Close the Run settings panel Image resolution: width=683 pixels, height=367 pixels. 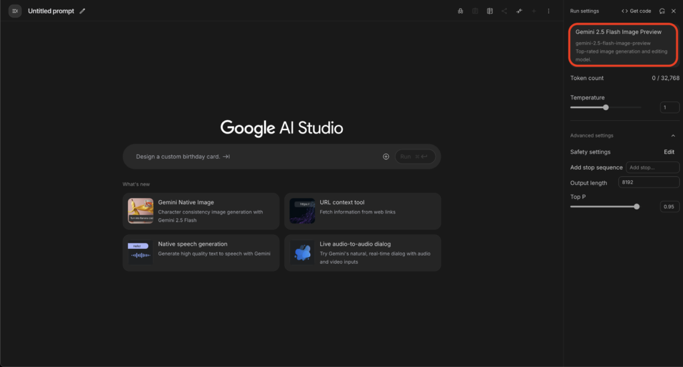pyautogui.click(x=673, y=11)
